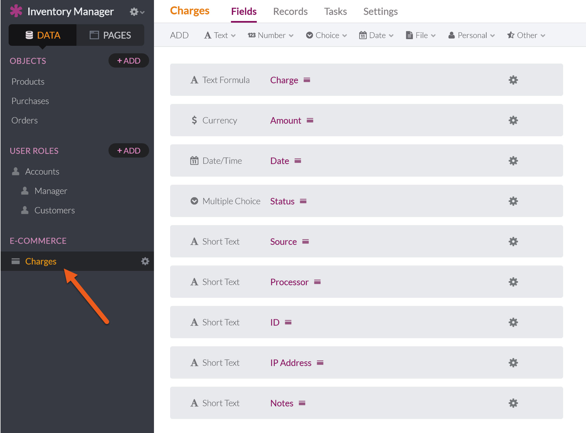Click the card icon beside Processor

(x=317, y=282)
